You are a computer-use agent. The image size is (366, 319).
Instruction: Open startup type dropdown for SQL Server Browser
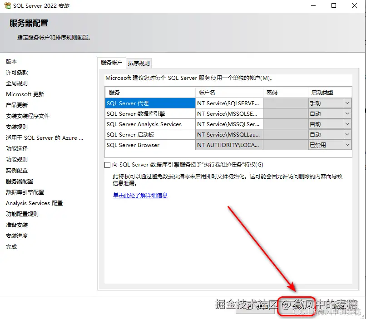(347, 145)
